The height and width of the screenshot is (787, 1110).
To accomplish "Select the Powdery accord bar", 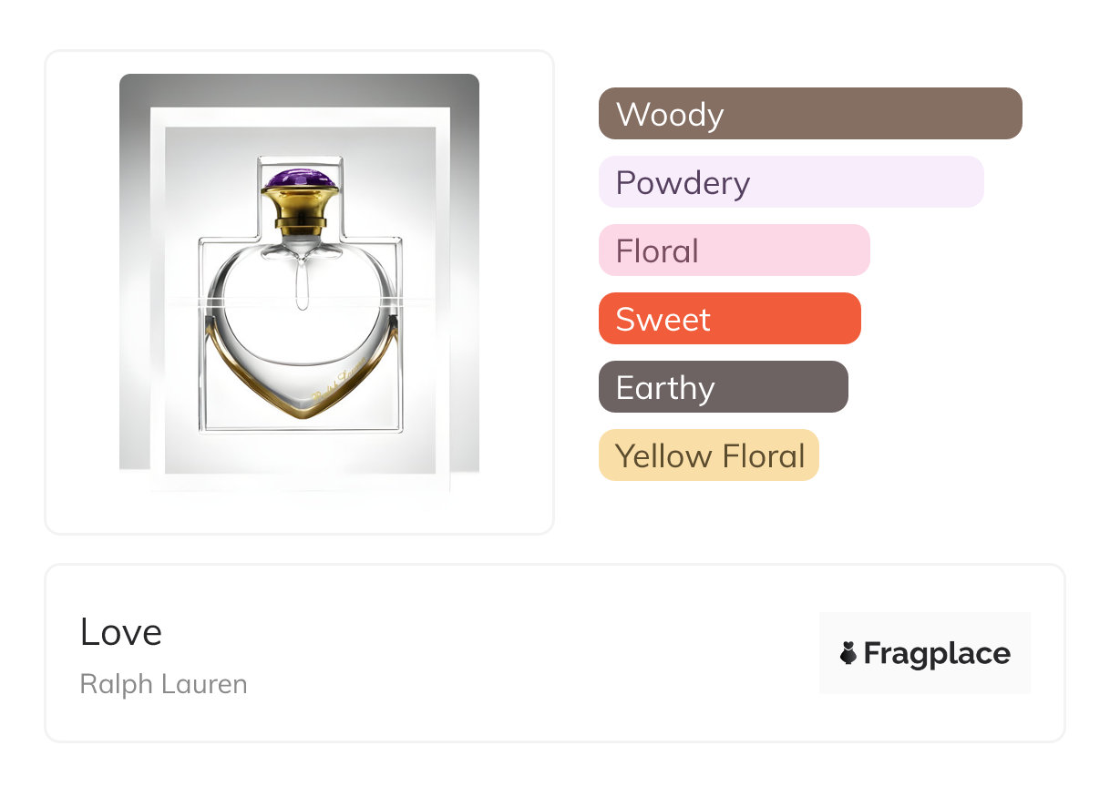I will pyautogui.click(x=790, y=182).
